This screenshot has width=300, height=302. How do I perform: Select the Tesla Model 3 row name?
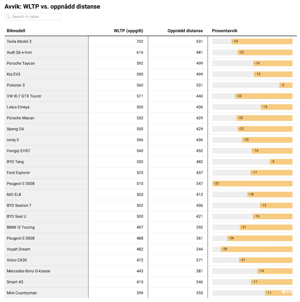tap(19, 41)
